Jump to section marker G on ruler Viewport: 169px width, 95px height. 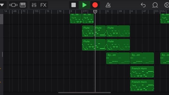(x=108, y=11)
